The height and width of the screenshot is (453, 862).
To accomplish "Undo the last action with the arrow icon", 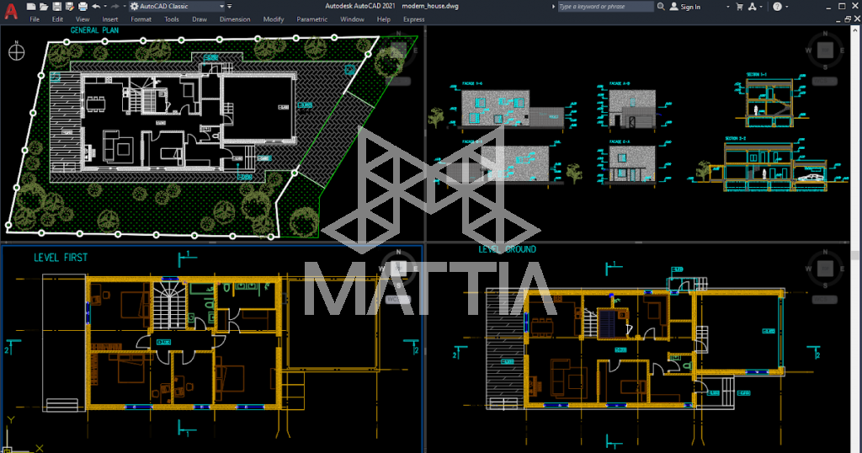I will [x=96, y=6].
